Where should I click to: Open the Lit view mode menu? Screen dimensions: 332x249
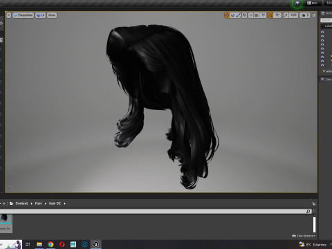pyautogui.click(x=40, y=15)
